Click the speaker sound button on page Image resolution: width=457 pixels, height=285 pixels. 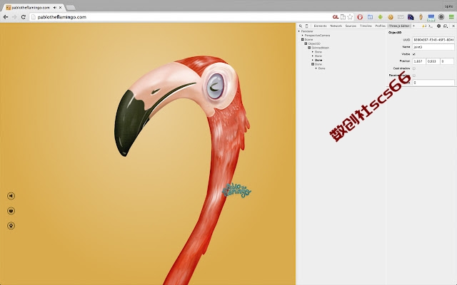click(11, 196)
